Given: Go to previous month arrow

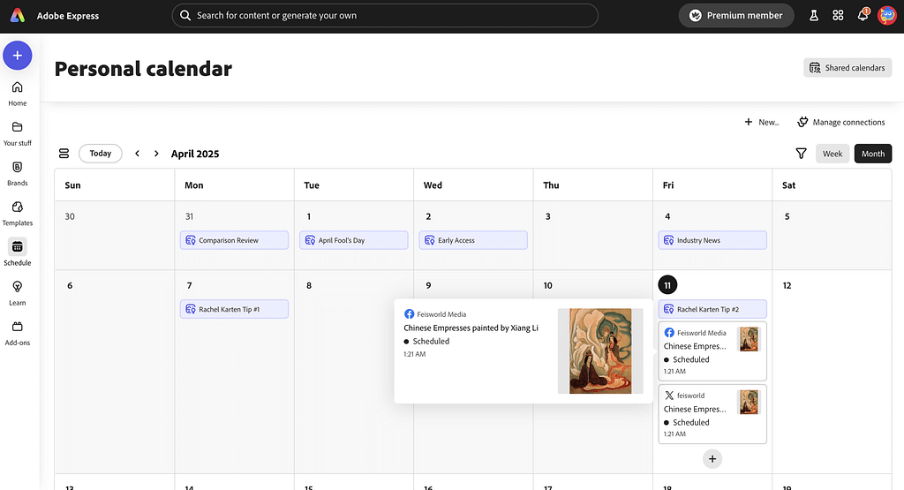Looking at the screenshot, I should click(137, 154).
